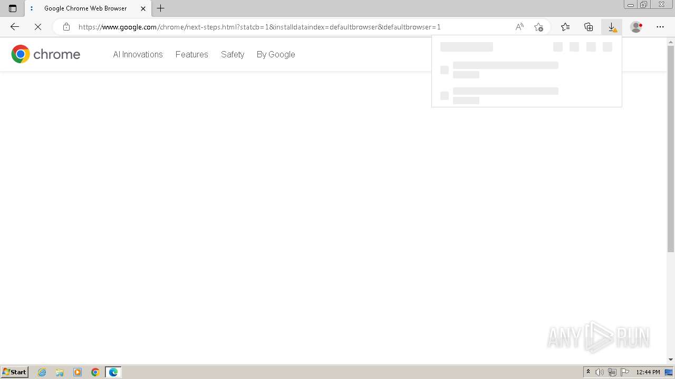This screenshot has width=675, height=379.
Task: Close the Google Chrome Web Browser tab
Action: [x=143, y=8]
